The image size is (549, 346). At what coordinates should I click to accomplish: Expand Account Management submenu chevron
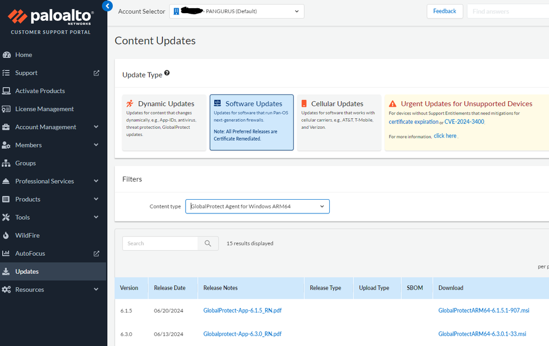[96, 127]
